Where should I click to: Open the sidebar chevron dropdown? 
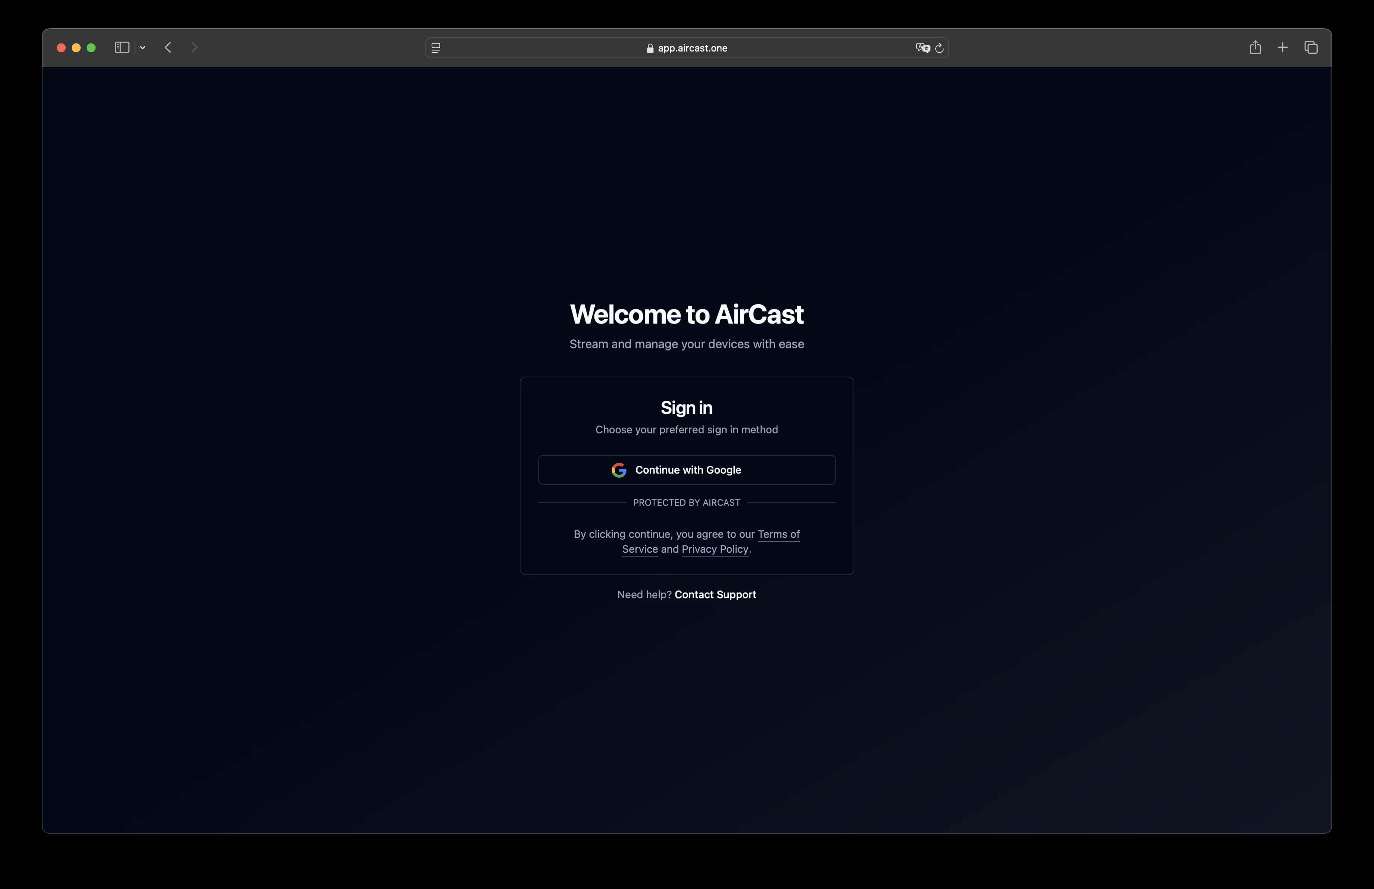(143, 48)
